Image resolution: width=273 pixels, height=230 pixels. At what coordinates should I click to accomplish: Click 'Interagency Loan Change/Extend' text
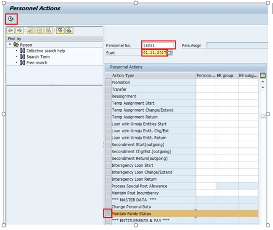pos(142,172)
